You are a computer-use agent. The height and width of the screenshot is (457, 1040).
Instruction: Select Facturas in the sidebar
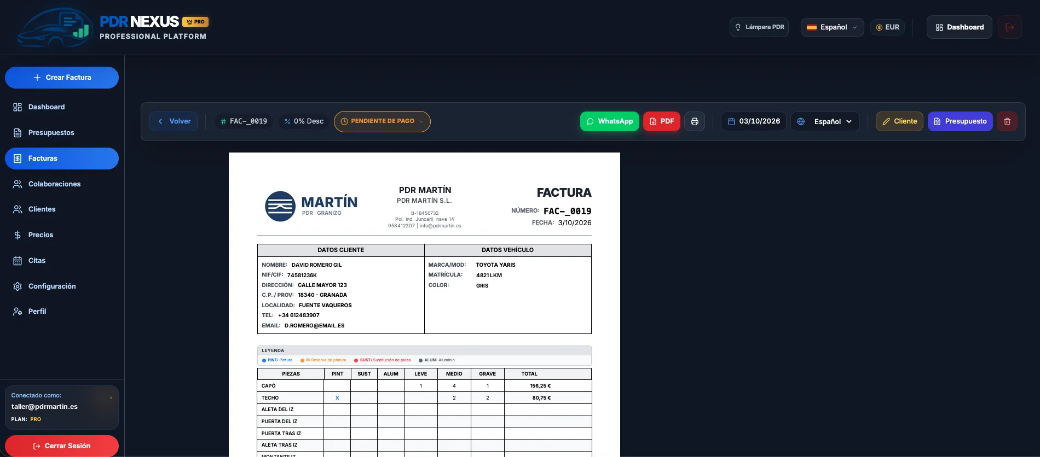(x=62, y=159)
